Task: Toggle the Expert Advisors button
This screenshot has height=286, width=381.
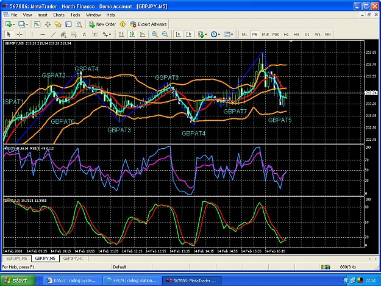Action: point(148,24)
